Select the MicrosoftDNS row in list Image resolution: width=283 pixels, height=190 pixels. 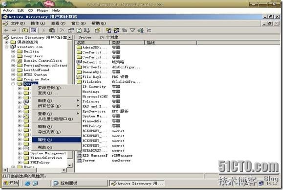[x=95, y=96]
